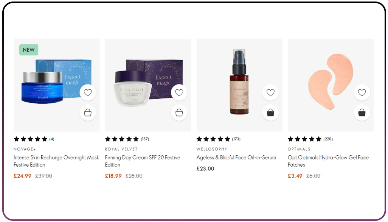Screen dimensions: 388x222
Task: Add Wellosophy Face Oil-in-Serum to bag
Action: coord(270,113)
